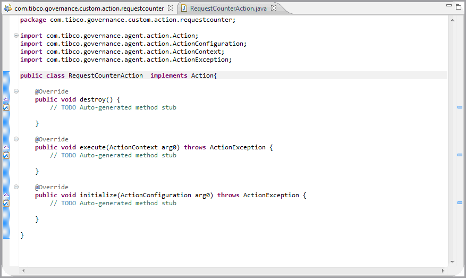Click import of ActionException line
This screenshot has width=466, height=278.
click(126, 60)
